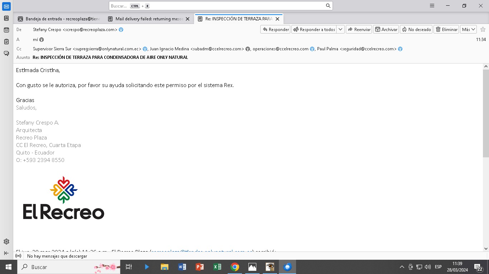Close the 'Mail delivery failed' tab
Screen dimensions: 489x274
click(188, 19)
